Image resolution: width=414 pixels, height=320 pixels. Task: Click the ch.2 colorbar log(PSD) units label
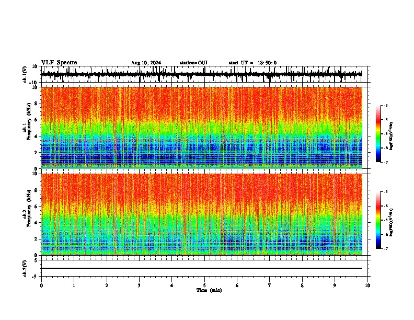click(x=392, y=222)
